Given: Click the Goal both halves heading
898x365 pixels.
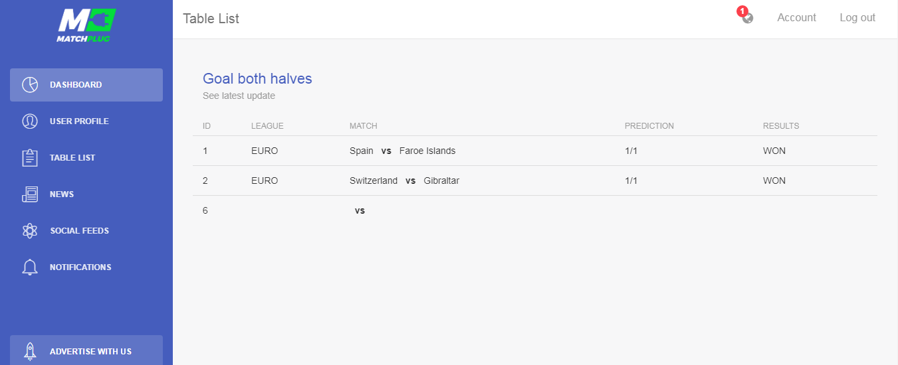Looking at the screenshot, I should click(257, 78).
